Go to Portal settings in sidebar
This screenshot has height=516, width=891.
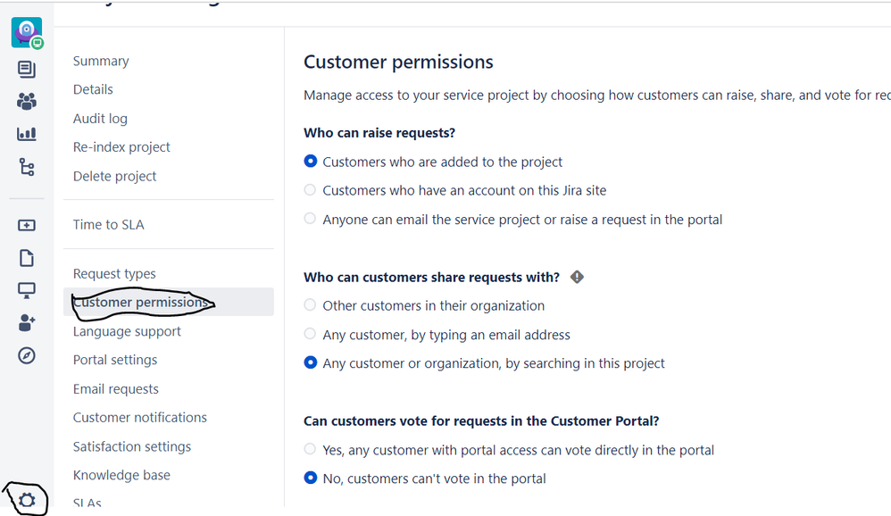(x=115, y=360)
